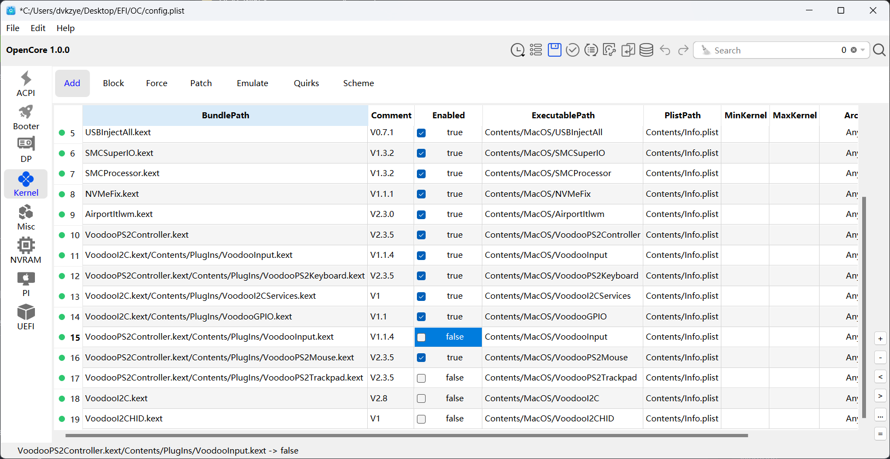The image size is (890, 459).
Task: Click the ellipsis button beside the table
Action: click(880, 415)
